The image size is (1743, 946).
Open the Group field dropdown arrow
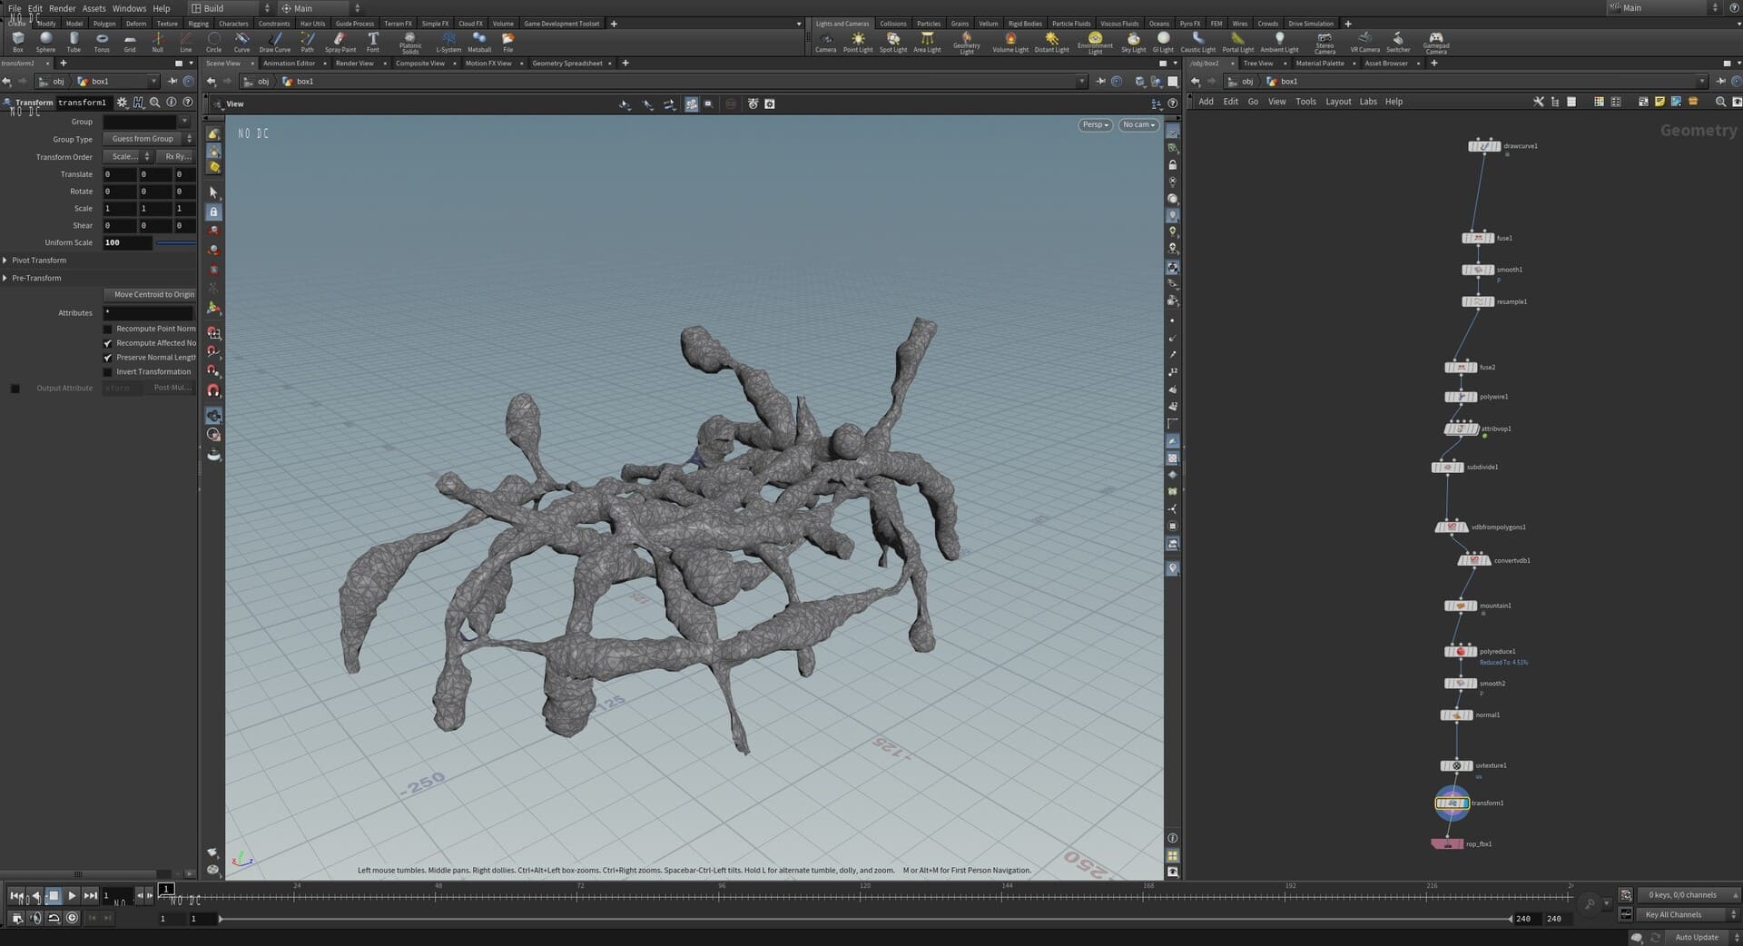pyautogui.click(x=184, y=122)
